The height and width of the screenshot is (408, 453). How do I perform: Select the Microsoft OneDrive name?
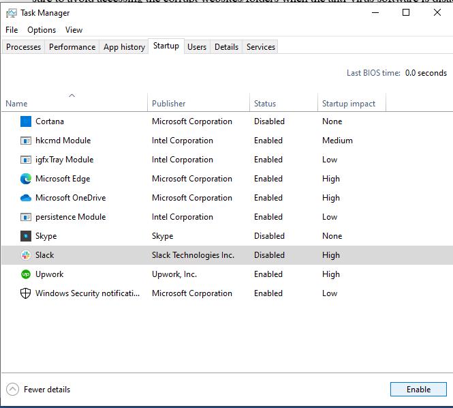coord(70,198)
